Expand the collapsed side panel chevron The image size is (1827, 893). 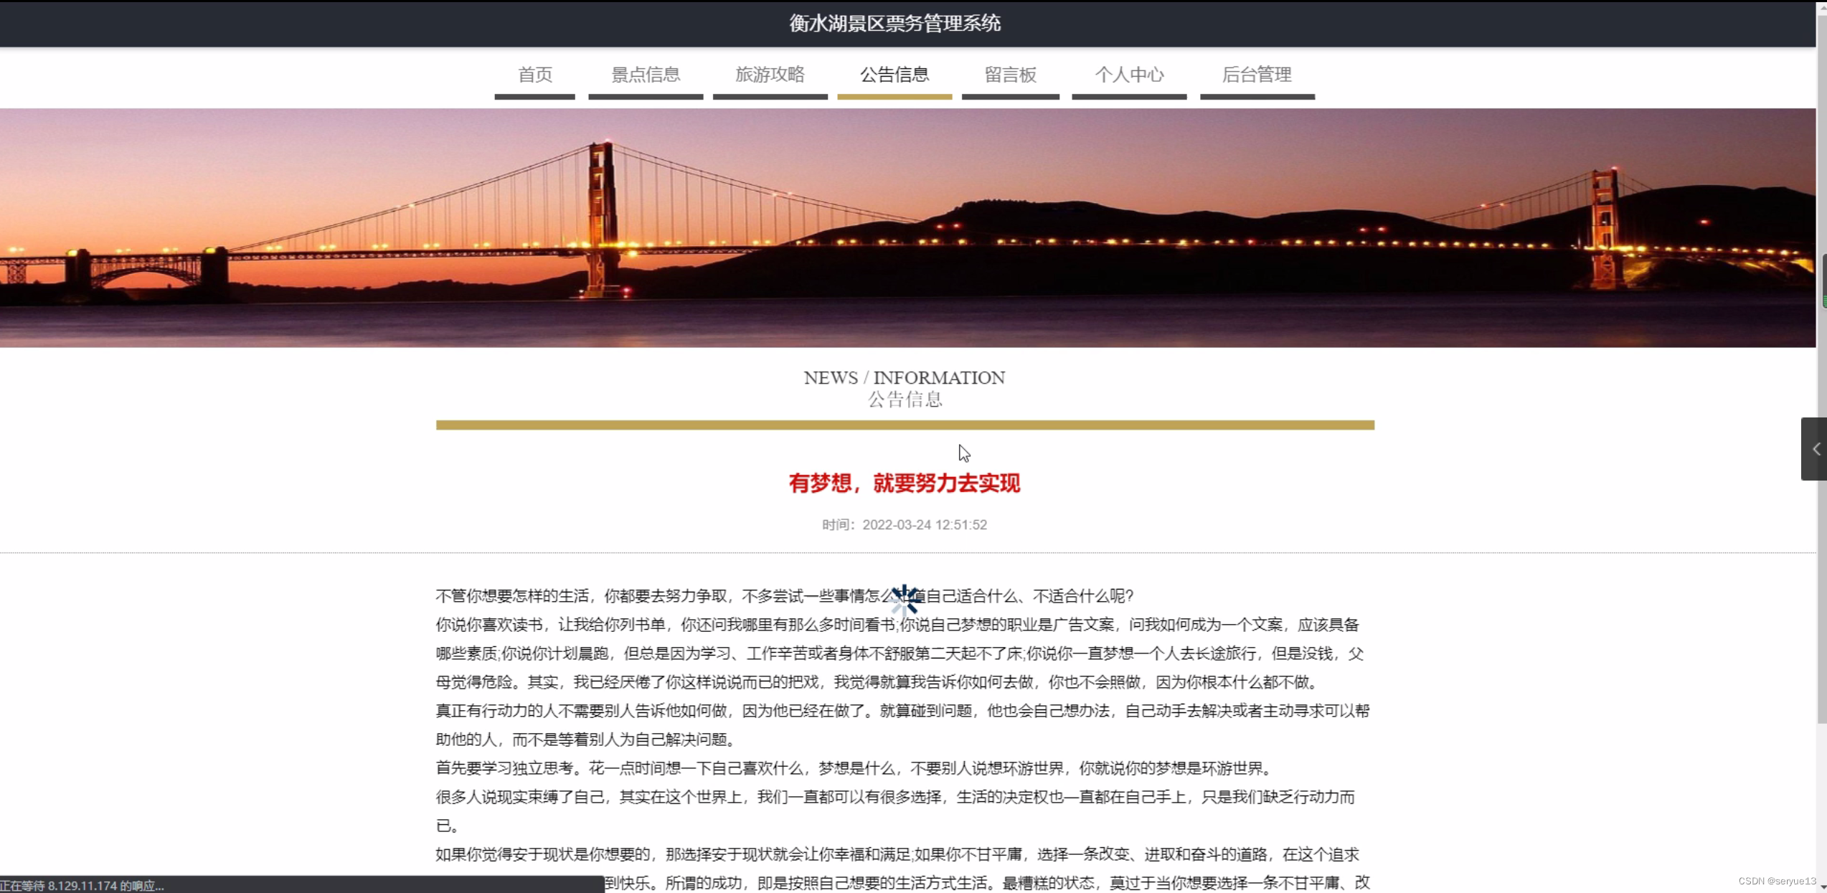[1815, 449]
